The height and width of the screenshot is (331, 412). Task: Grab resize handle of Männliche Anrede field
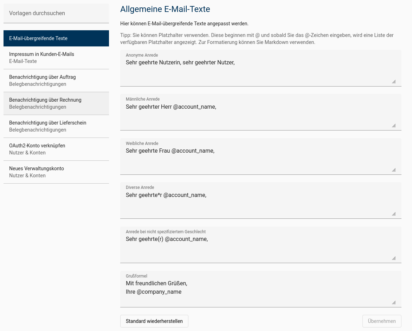point(394,126)
